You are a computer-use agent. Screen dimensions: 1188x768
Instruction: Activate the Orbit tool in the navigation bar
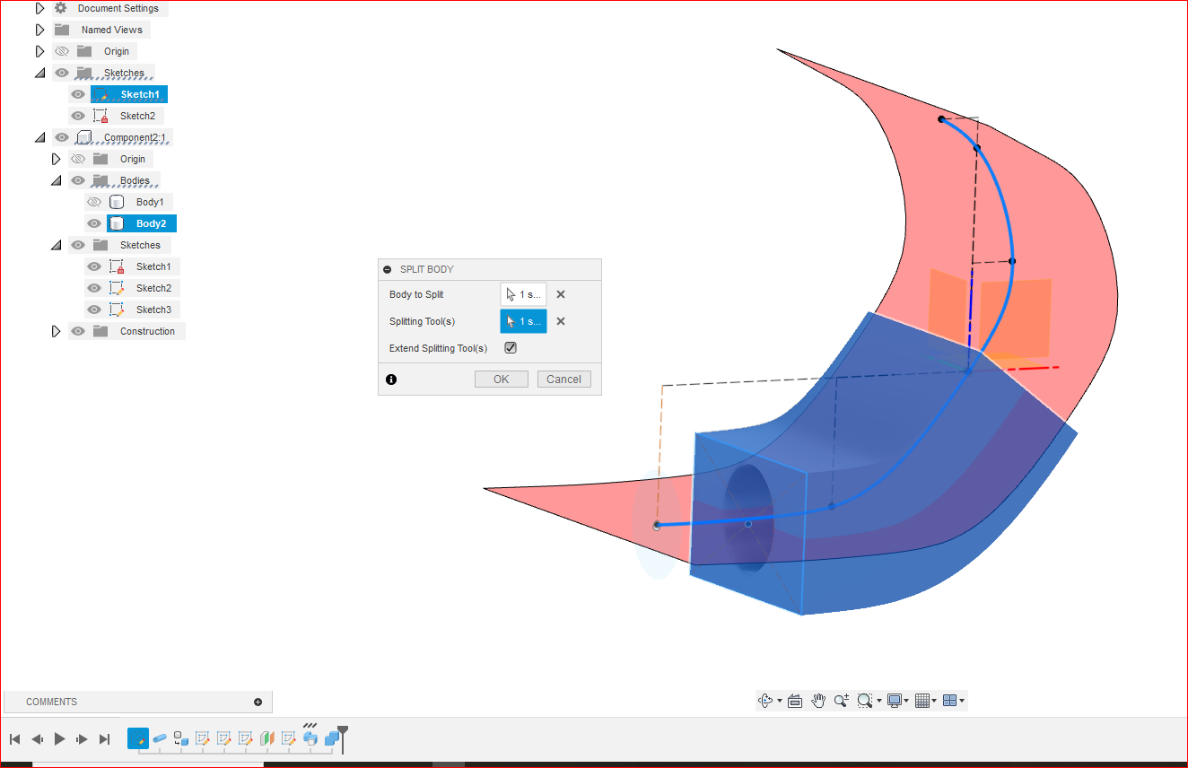[x=765, y=701]
